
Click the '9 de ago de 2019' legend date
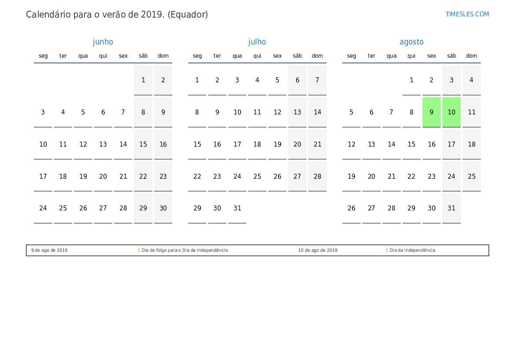click(49, 250)
